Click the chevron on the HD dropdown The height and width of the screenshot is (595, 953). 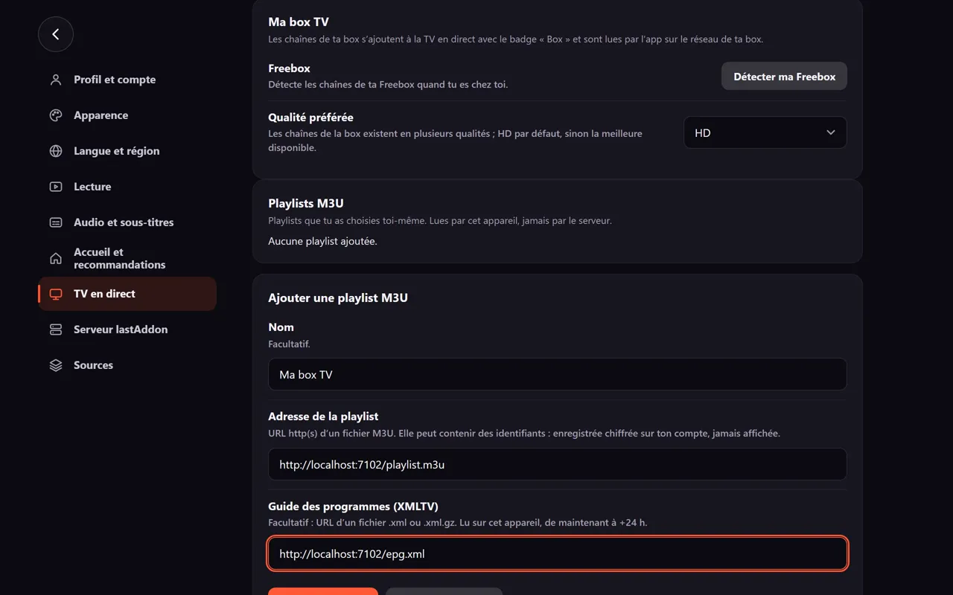tap(831, 132)
